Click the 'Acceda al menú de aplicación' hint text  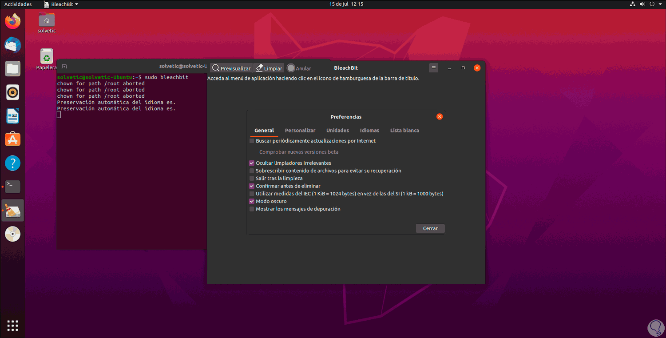[313, 78]
